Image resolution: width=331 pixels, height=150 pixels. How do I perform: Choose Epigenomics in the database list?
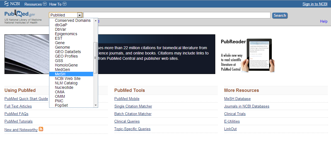tap(66, 34)
